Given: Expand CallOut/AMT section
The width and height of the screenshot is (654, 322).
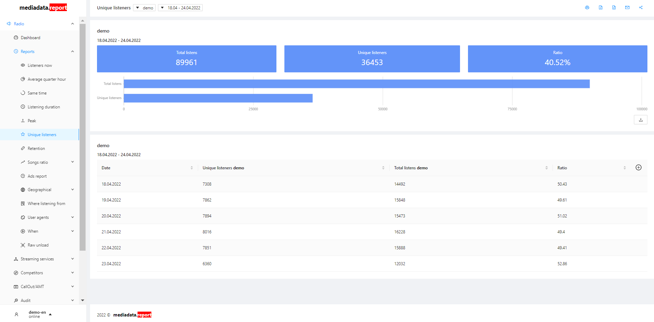Looking at the screenshot, I should [x=72, y=287].
